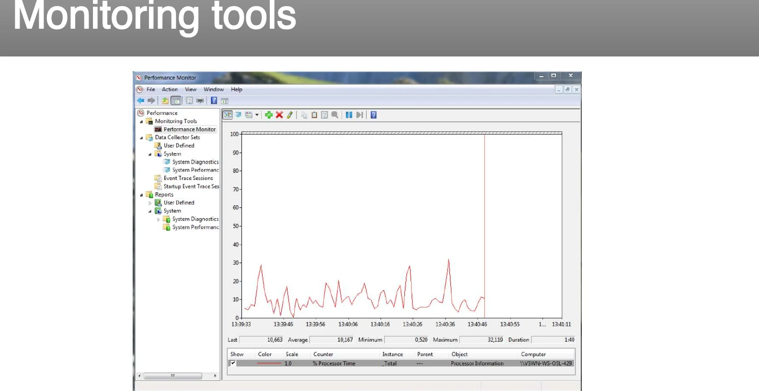Collapse System under Reports
Viewport: 759px width, 391px height.
point(150,211)
